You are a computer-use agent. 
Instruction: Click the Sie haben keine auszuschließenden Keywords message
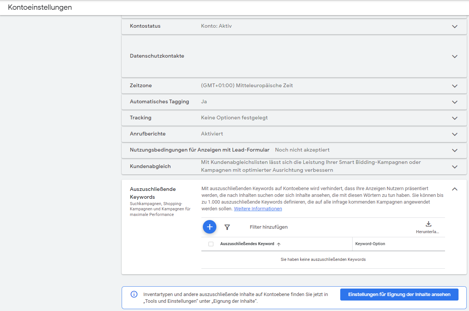[323, 259]
